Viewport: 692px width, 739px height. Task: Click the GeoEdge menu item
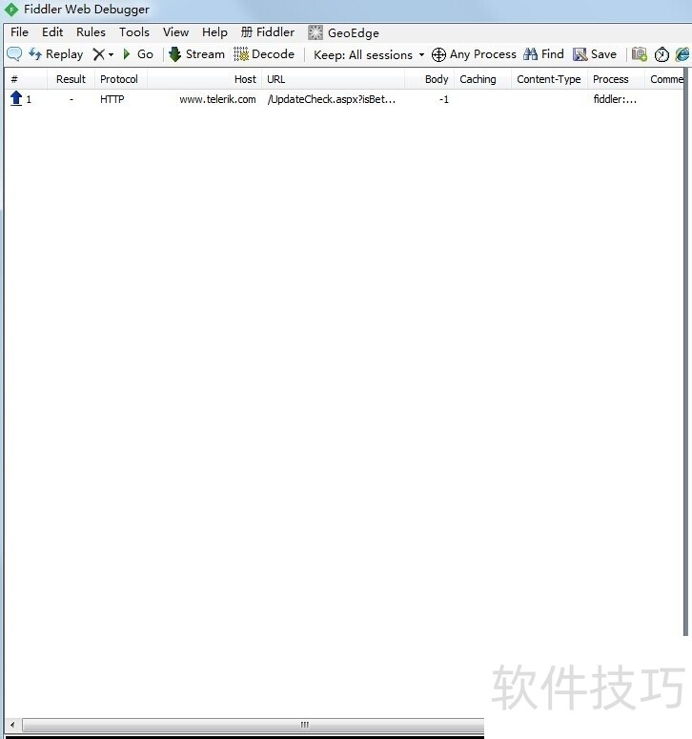[343, 32]
